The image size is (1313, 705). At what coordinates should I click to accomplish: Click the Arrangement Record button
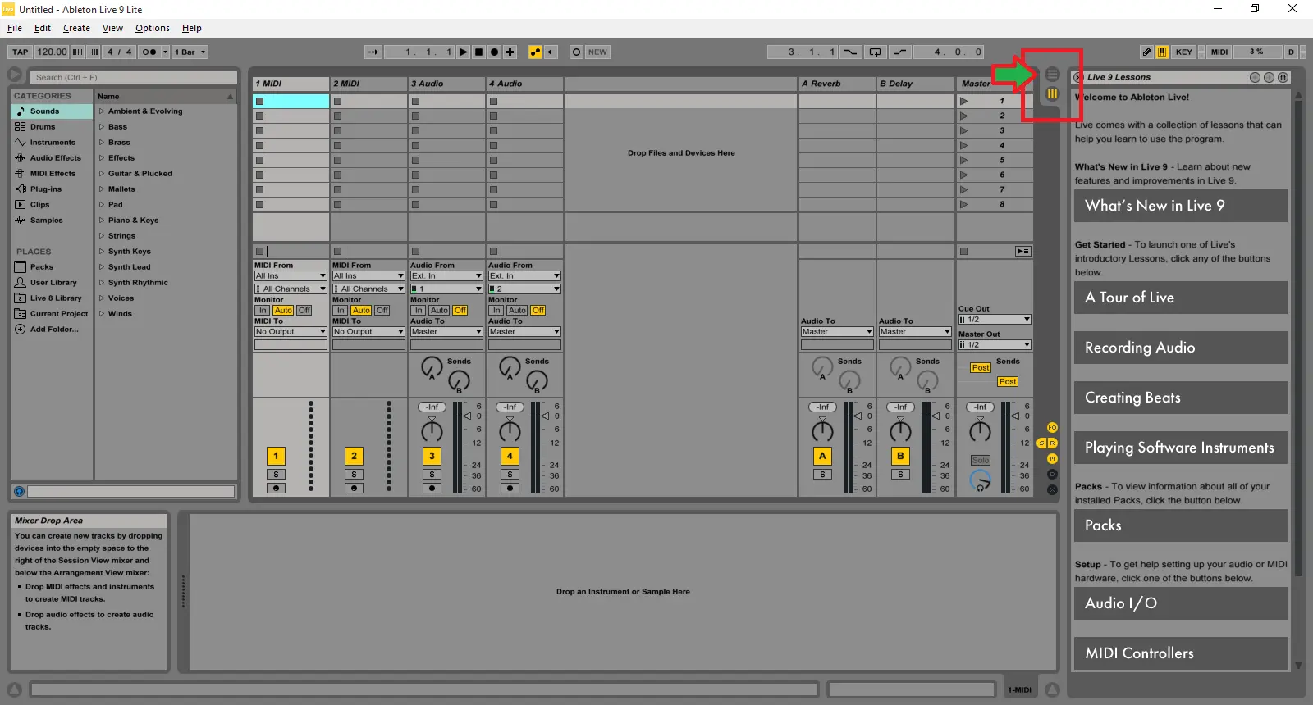pyautogui.click(x=495, y=52)
